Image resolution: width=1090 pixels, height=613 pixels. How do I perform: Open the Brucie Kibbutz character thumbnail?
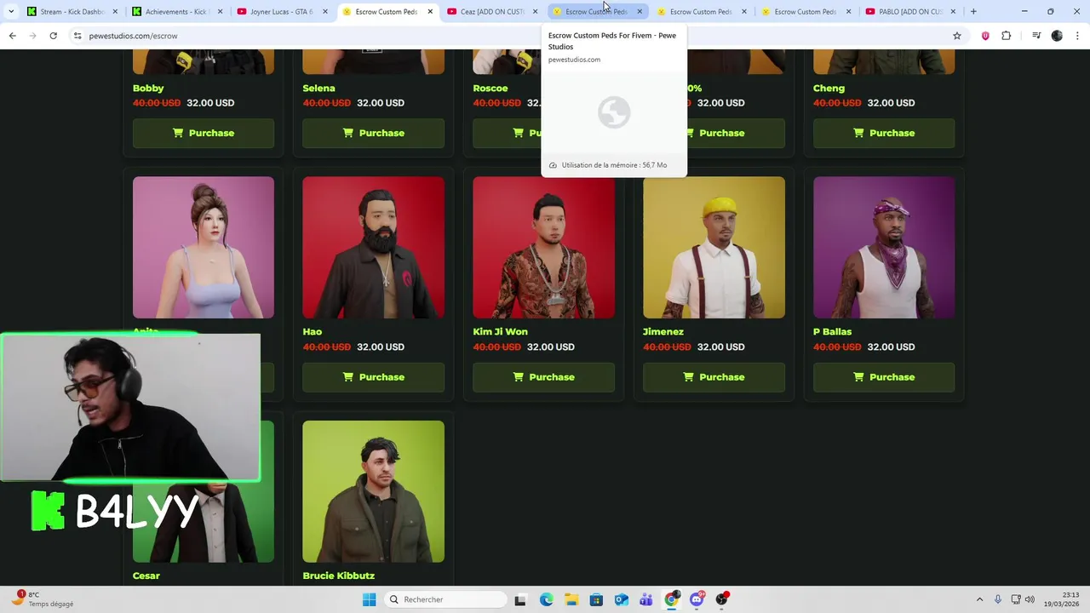coord(373,491)
